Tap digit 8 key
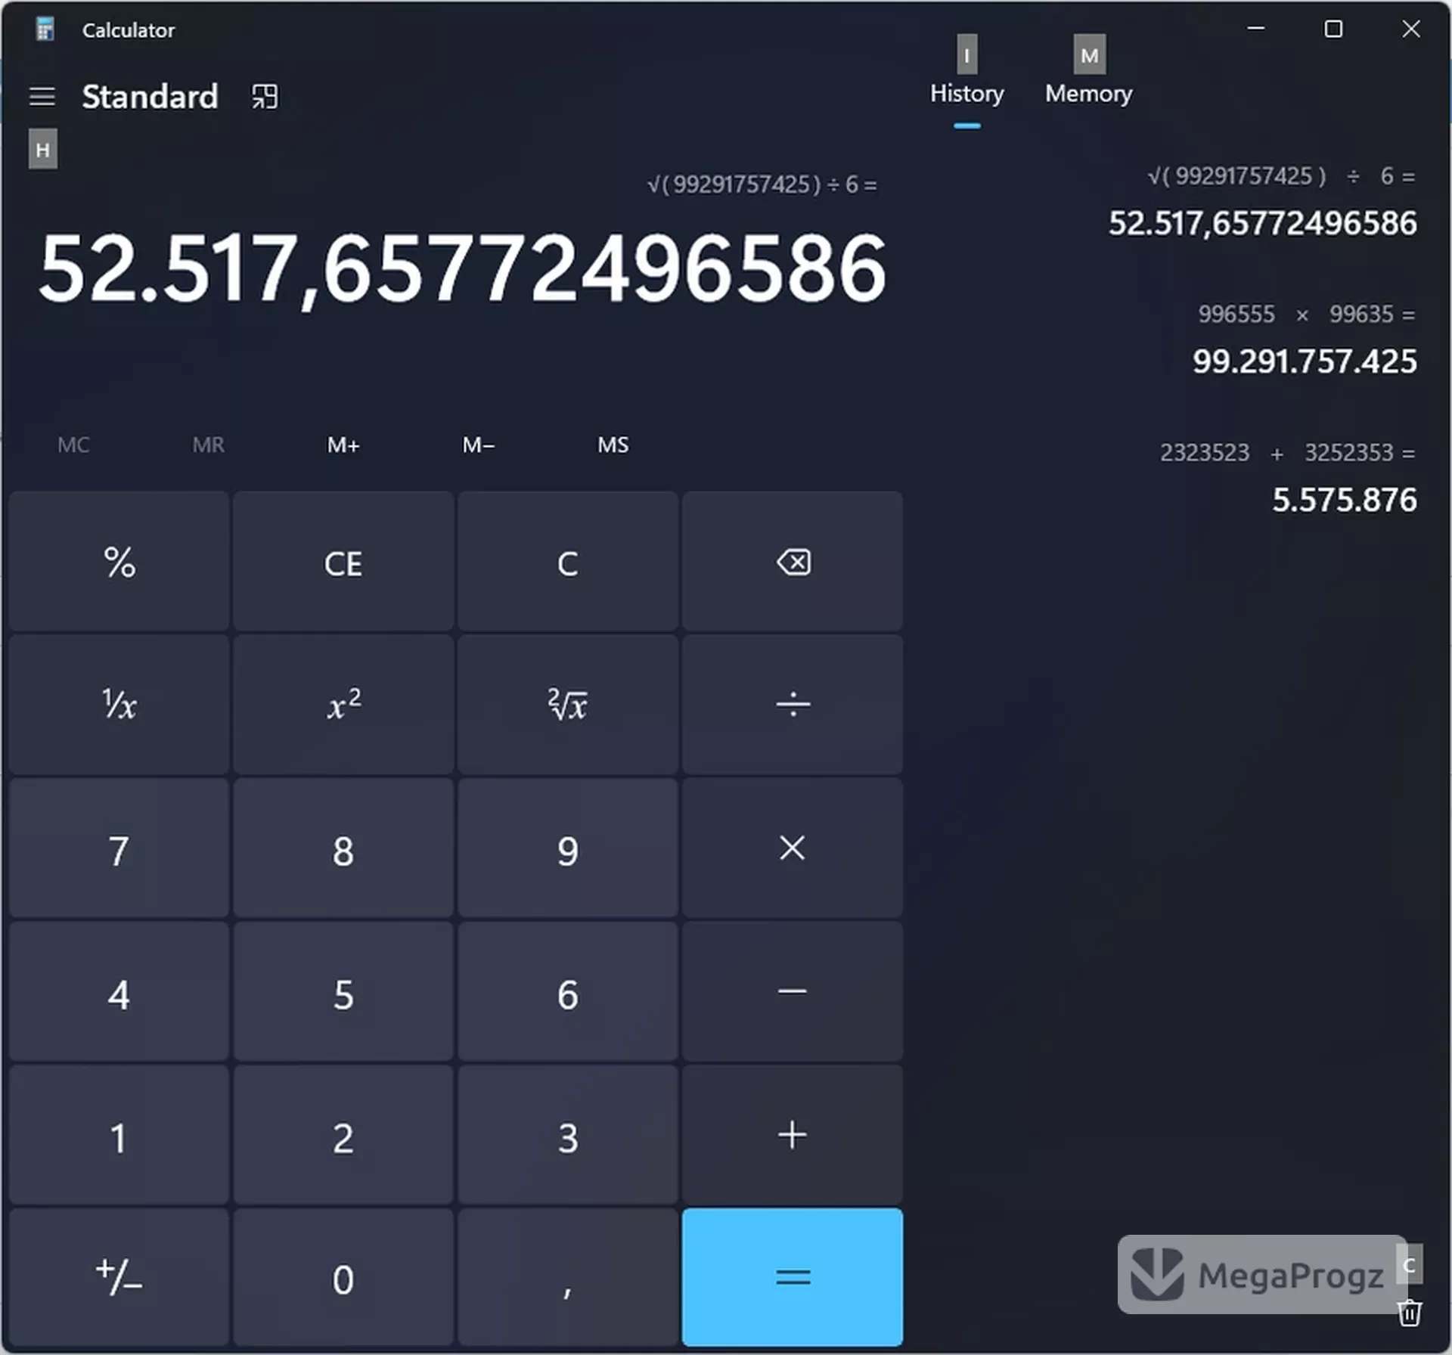This screenshot has width=1452, height=1355. pyautogui.click(x=343, y=848)
